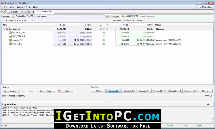Open the Tools menu
The image size is (215, 129).
(28, 7)
